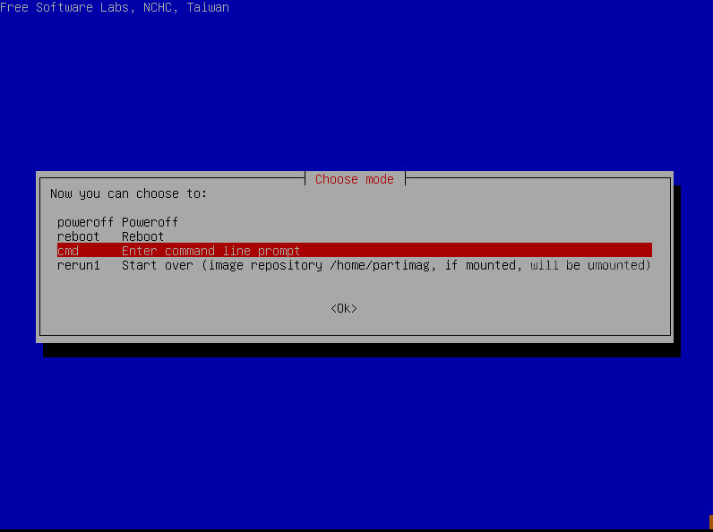Screen dimensions: 713x532
Task: Click the black drop shadow under the dialog
Action: pos(358,350)
